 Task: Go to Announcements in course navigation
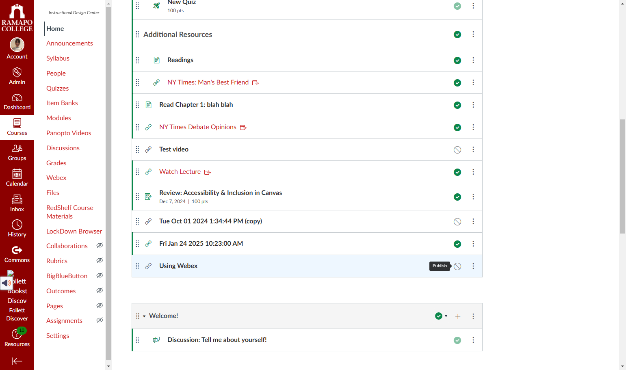click(69, 43)
